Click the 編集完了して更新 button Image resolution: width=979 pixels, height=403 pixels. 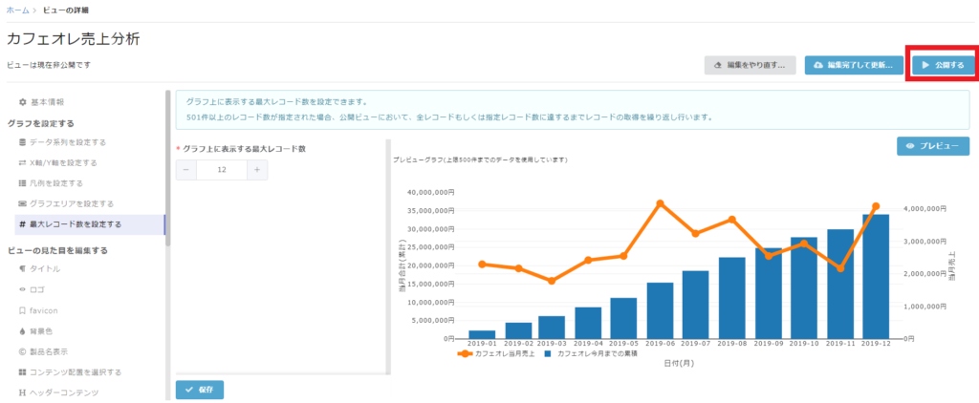pos(854,66)
